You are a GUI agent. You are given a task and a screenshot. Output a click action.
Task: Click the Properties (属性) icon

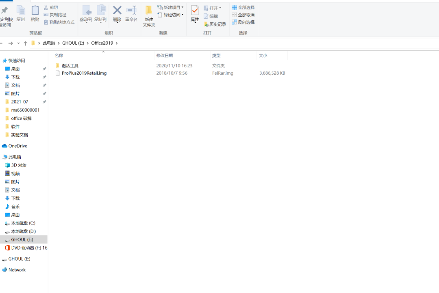[195, 11]
